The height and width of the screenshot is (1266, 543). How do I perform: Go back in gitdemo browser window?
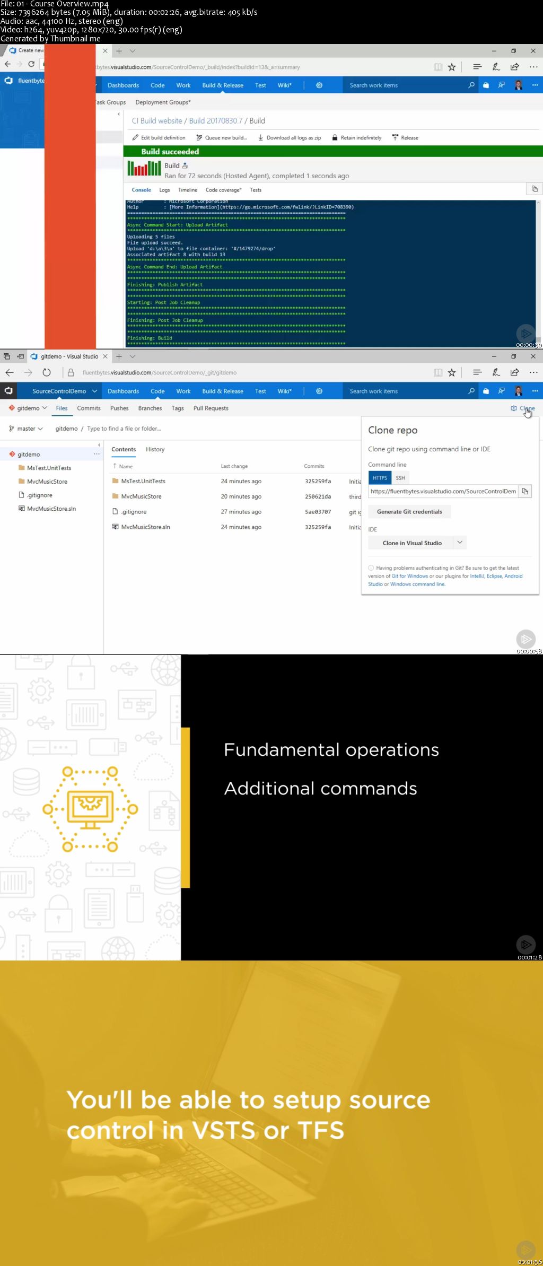(x=10, y=372)
